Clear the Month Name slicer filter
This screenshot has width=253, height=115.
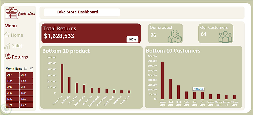click(31, 69)
